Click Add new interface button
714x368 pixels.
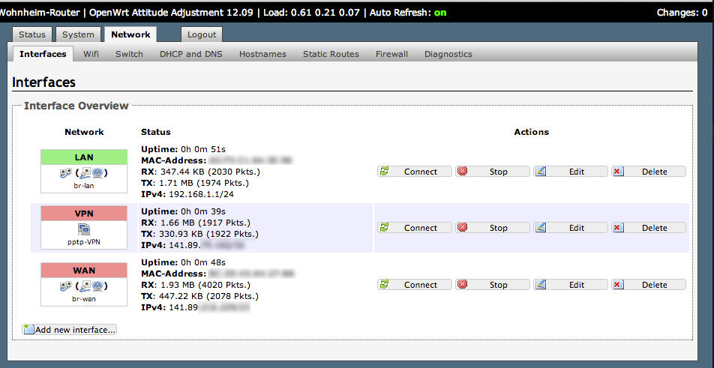click(70, 329)
